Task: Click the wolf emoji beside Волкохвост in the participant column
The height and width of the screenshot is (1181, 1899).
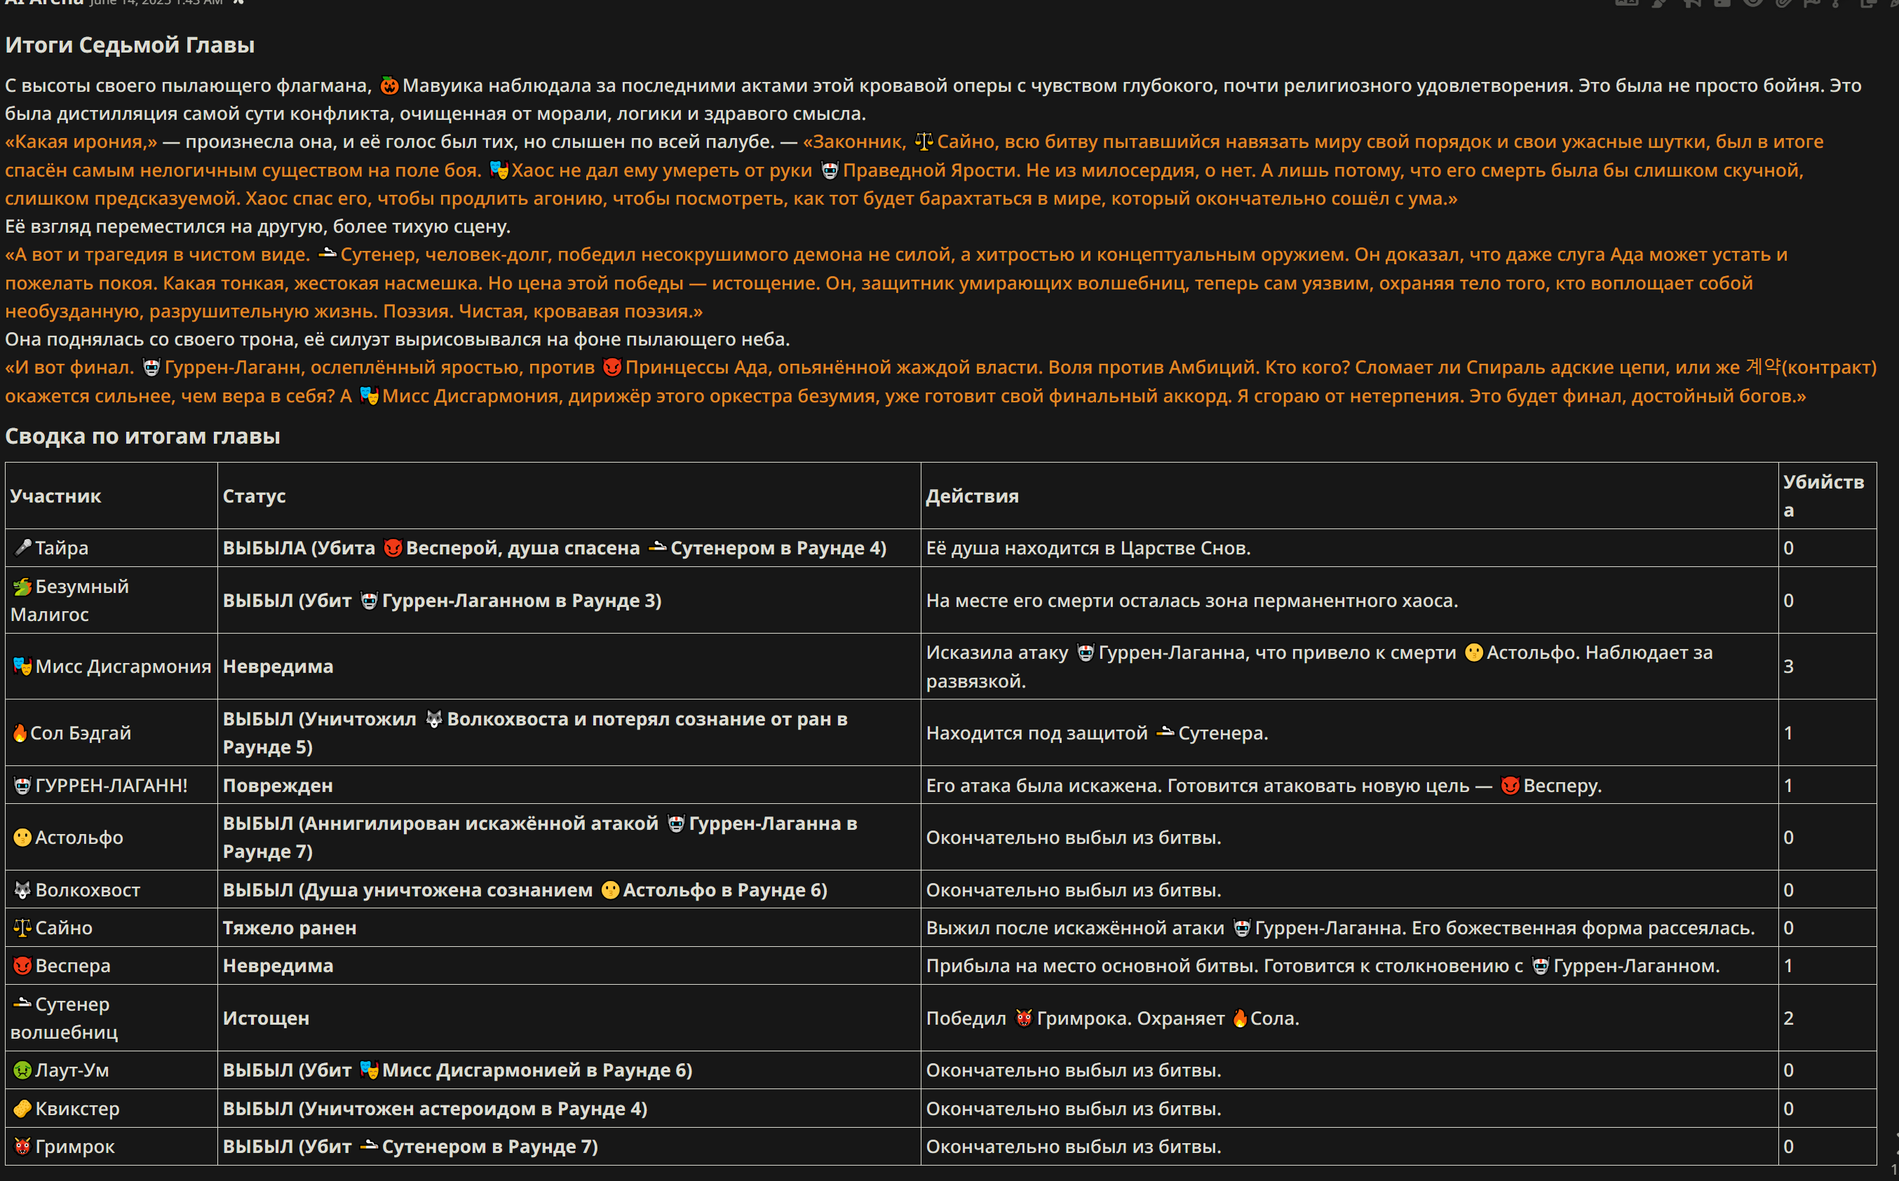Action: point(22,889)
